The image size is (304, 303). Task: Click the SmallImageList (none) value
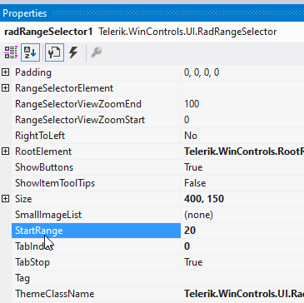point(242,215)
